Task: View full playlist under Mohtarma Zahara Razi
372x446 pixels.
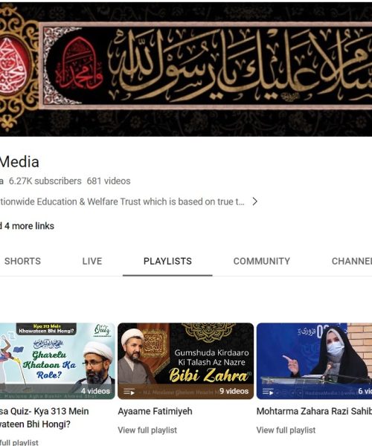Action: pyautogui.click(x=286, y=430)
